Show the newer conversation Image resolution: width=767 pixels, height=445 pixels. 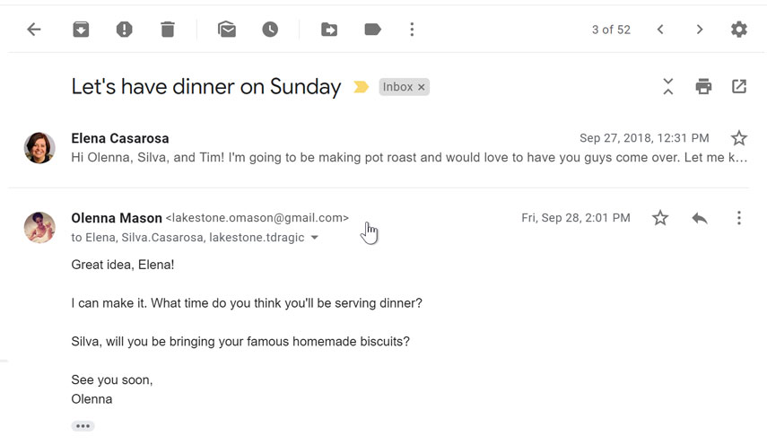click(660, 30)
